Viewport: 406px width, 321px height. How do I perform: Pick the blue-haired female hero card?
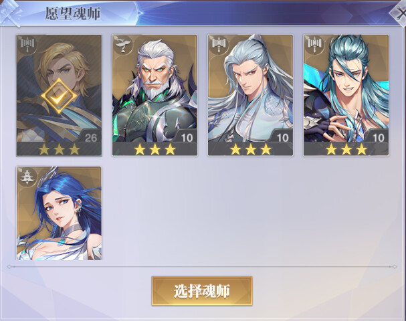pos(59,213)
